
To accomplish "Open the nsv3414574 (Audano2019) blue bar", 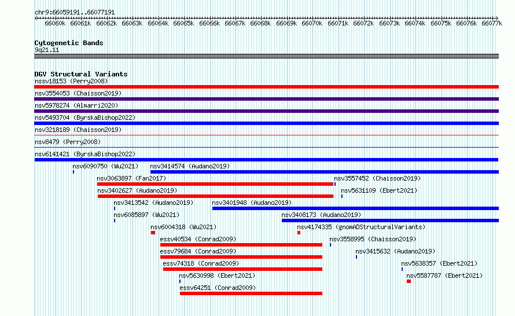I will 325,172.
